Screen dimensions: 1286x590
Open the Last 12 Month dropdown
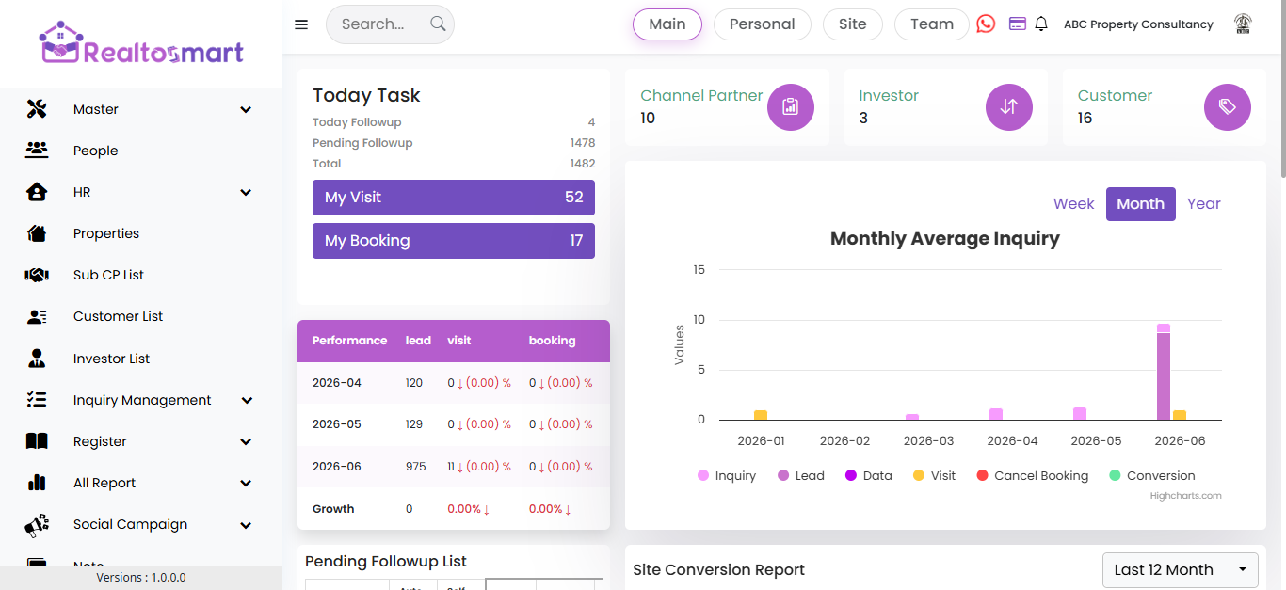pos(1181,569)
